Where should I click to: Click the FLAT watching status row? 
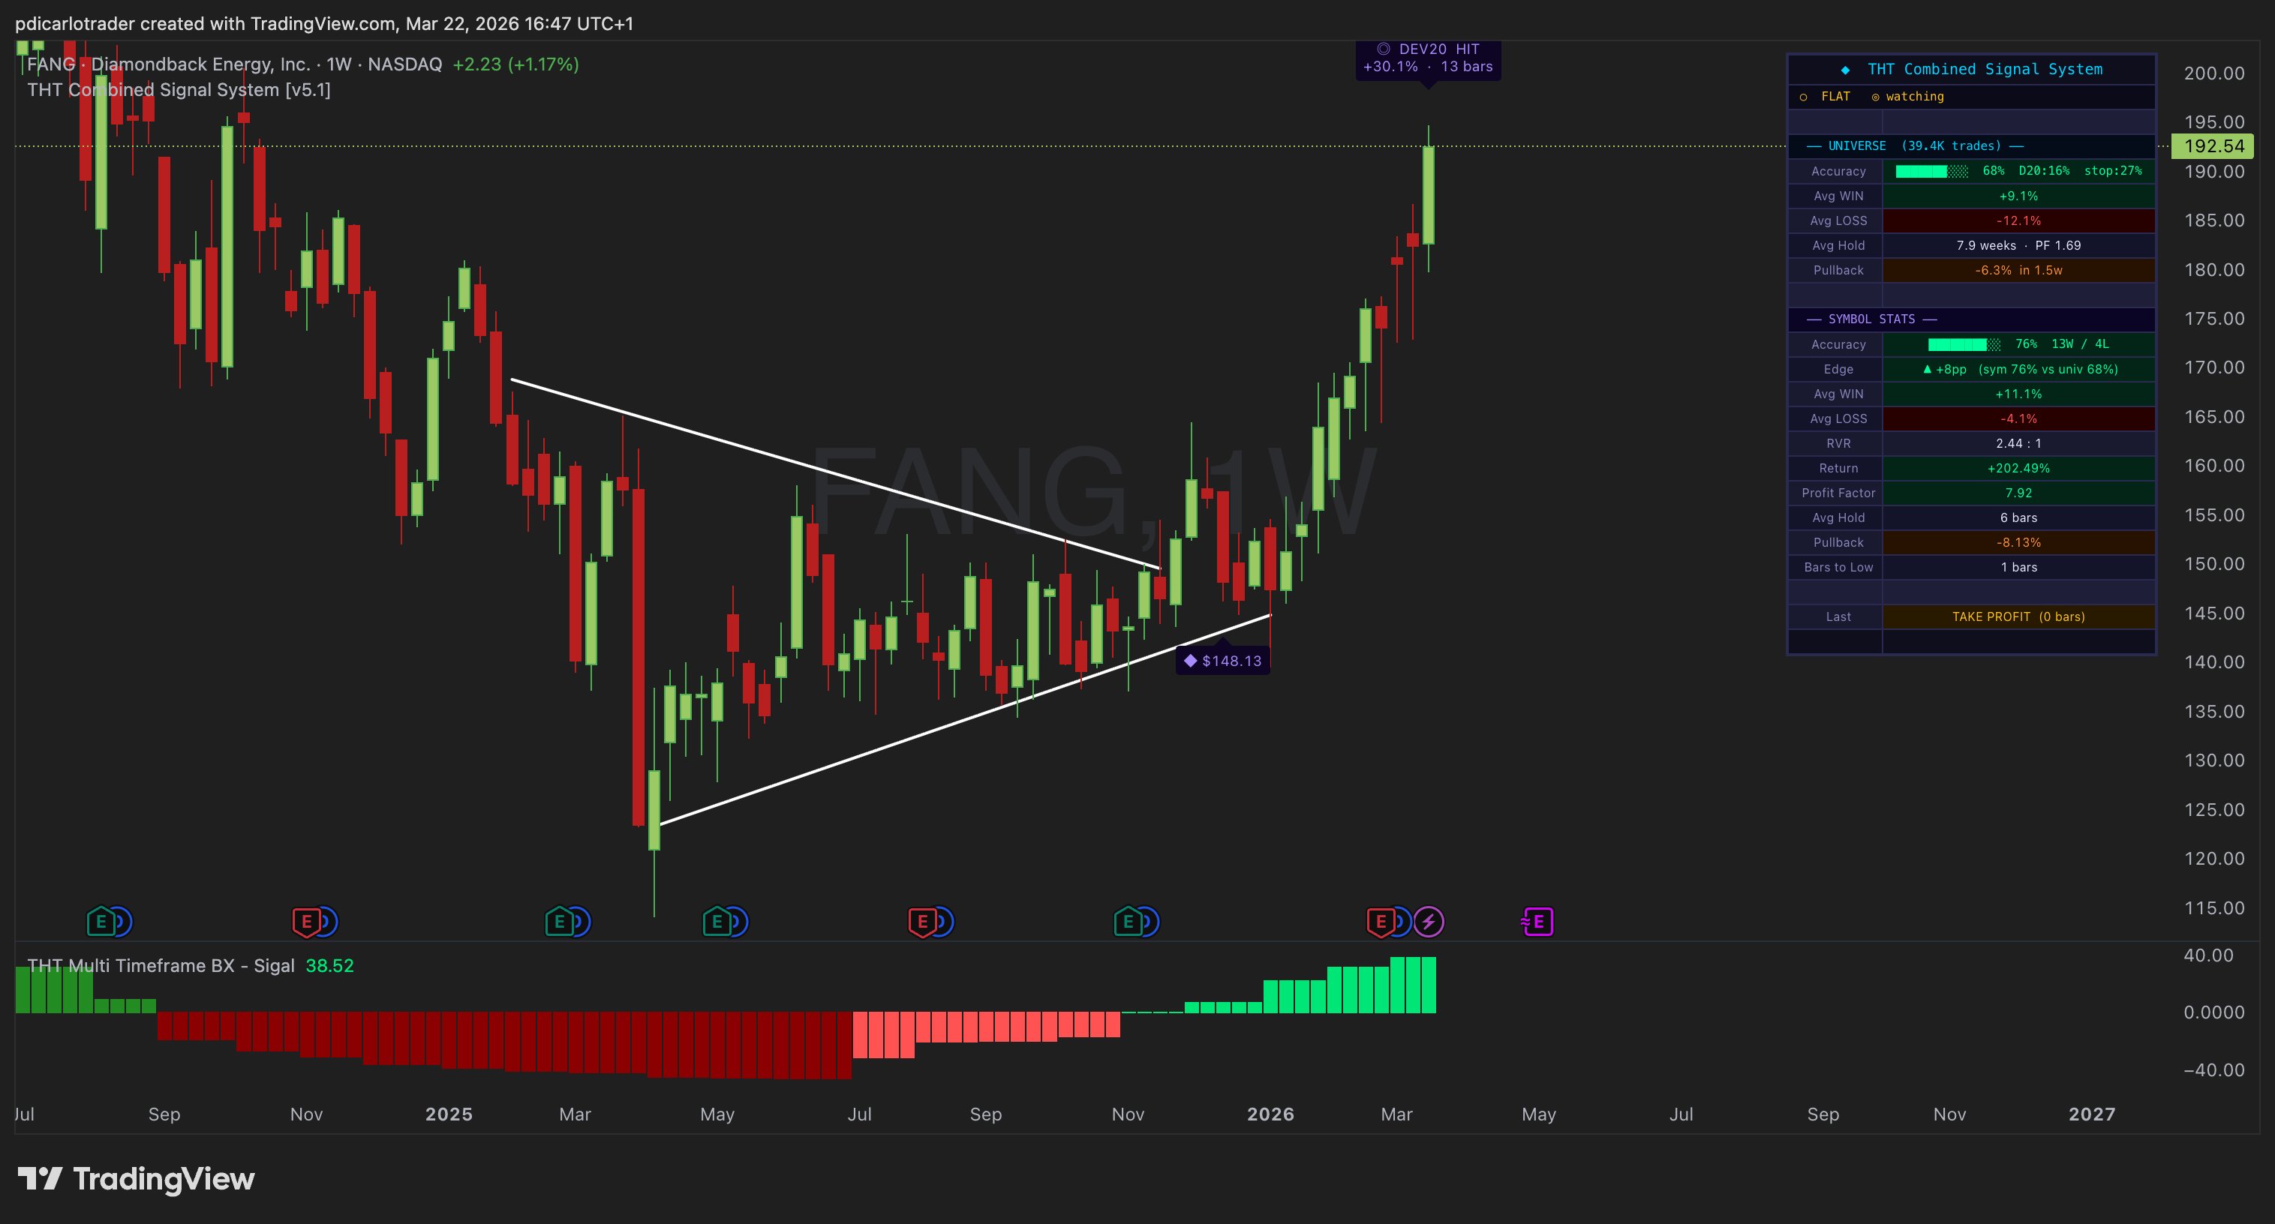(x=1872, y=97)
